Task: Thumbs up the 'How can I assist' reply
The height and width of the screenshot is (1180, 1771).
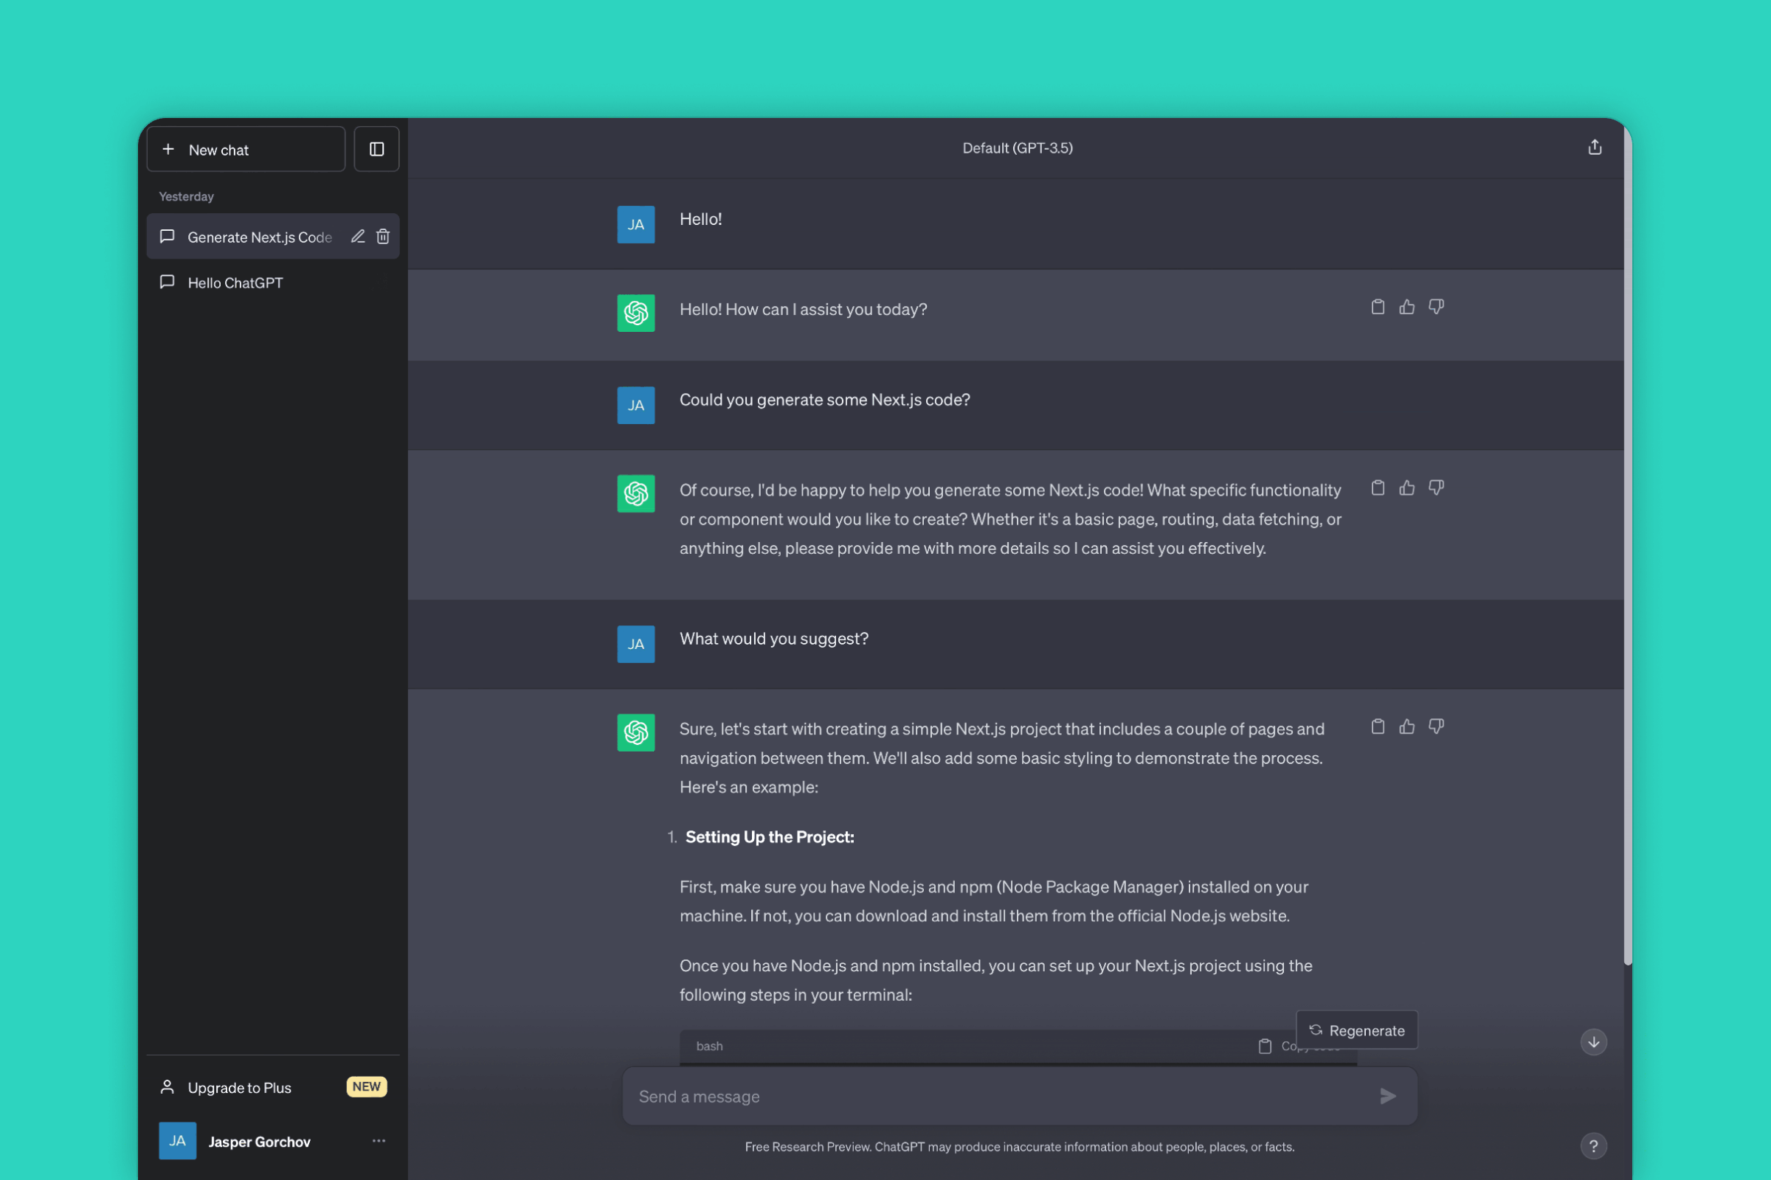Action: (1406, 307)
